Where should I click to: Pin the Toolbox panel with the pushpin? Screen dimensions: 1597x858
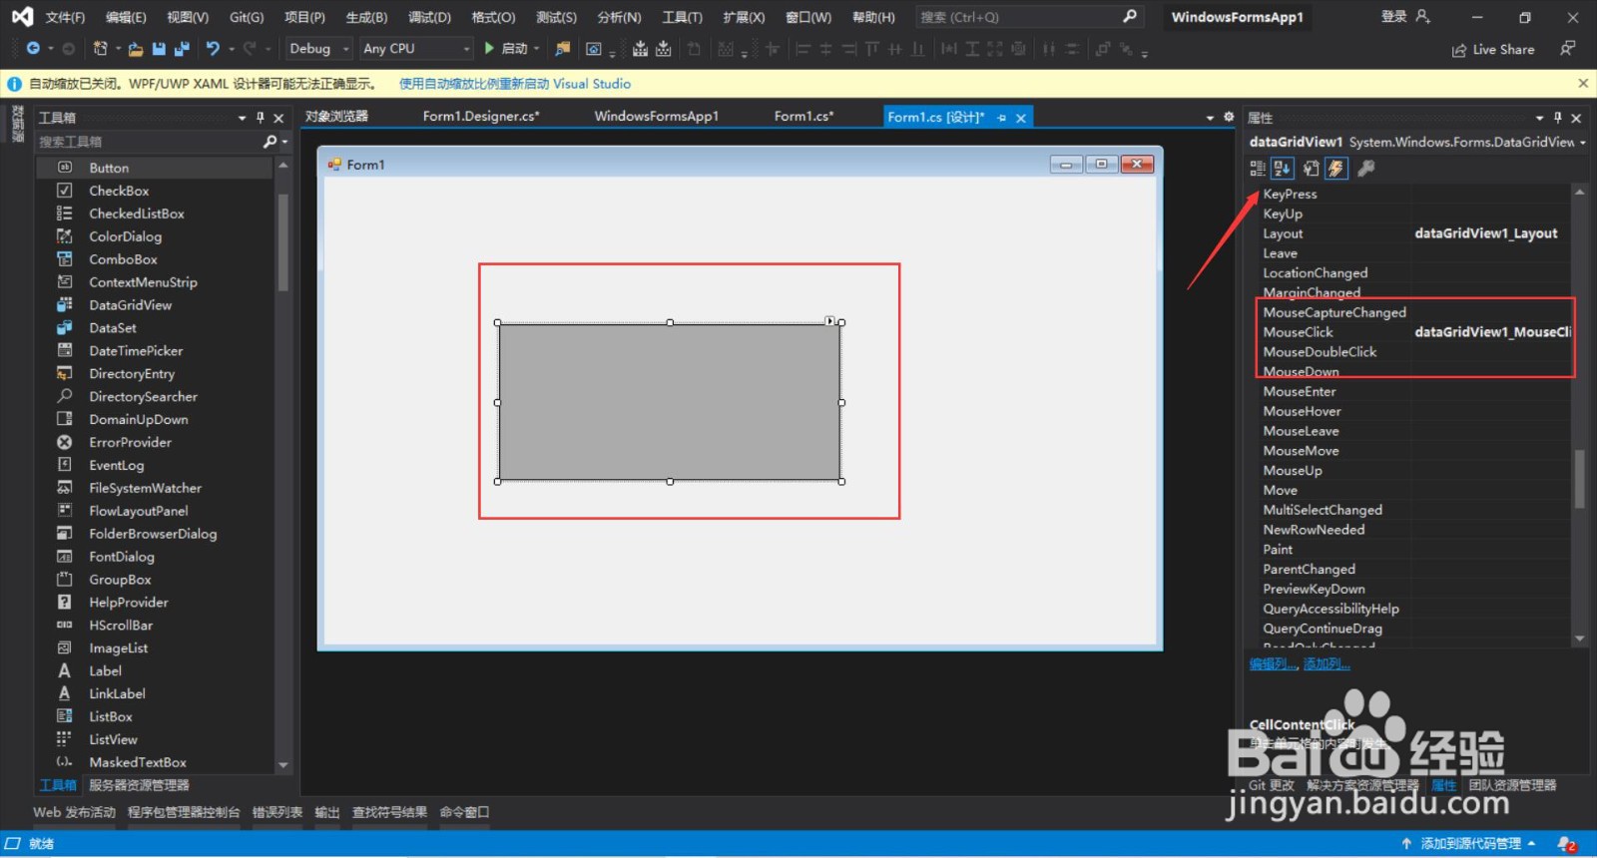coord(261,118)
